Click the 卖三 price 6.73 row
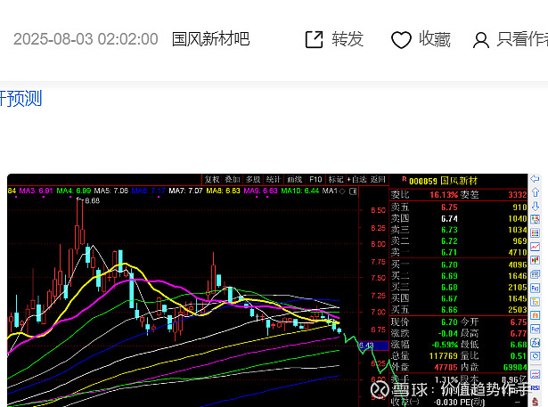The image size is (548, 407). pos(459,230)
